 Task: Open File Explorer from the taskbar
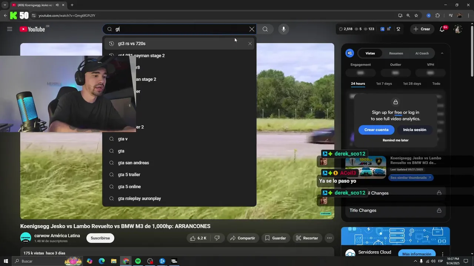coord(114,261)
